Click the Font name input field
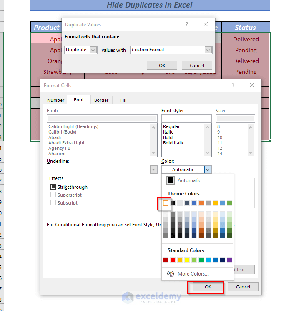 tap(102, 119)
